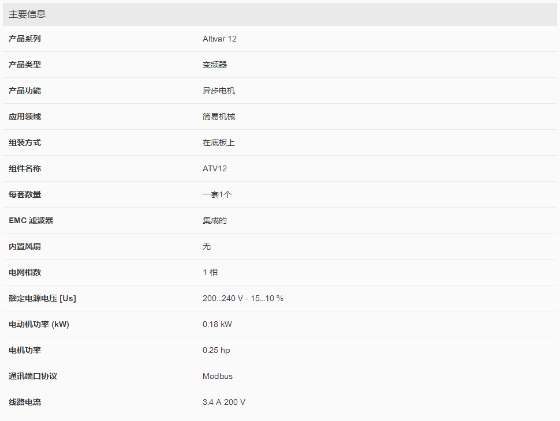Select the 产品类型 label
560x421 pixels.
[x=25, y=65]
